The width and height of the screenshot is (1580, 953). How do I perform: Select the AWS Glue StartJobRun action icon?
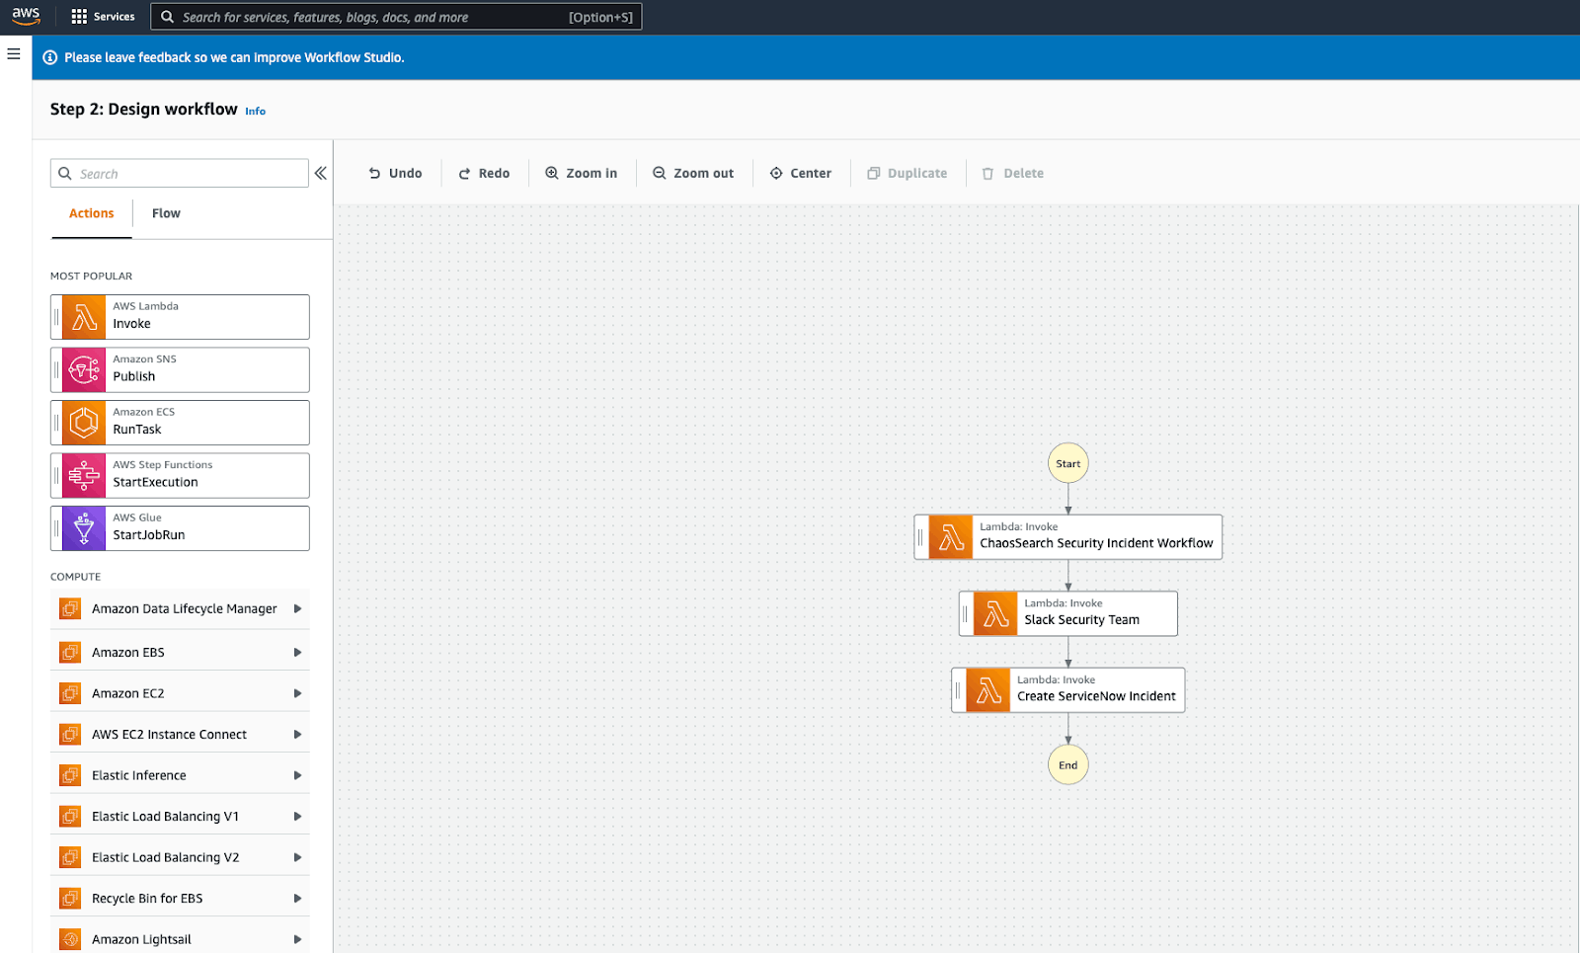[83, 527]
